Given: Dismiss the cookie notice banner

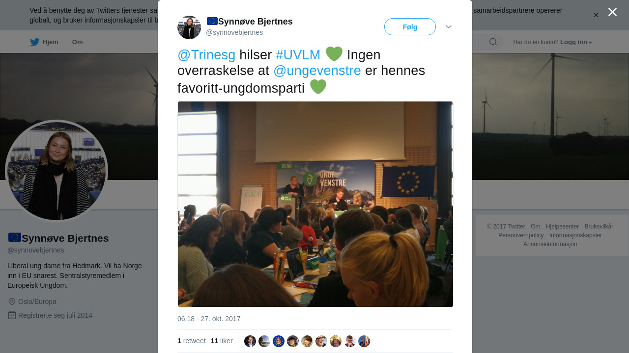Looking at the screenshot, I should point(596,15).
